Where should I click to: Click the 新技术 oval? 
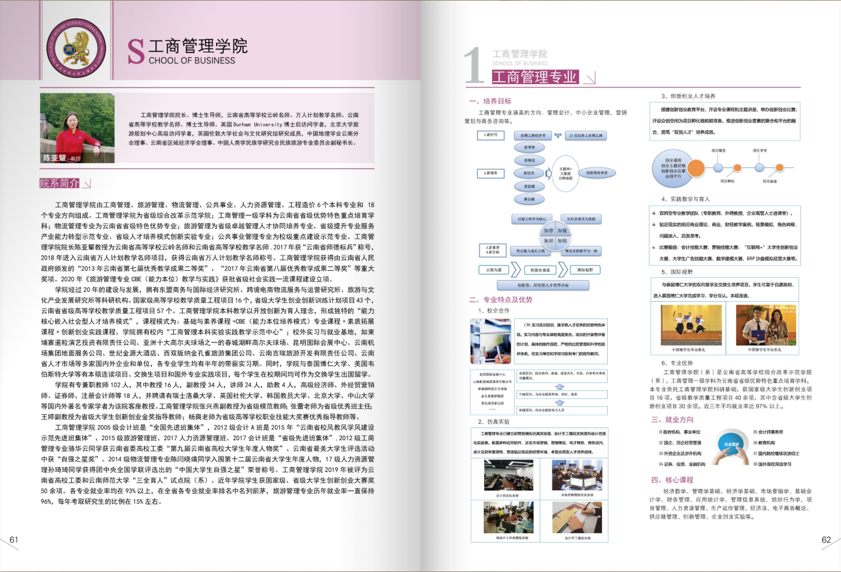[529, 173]
